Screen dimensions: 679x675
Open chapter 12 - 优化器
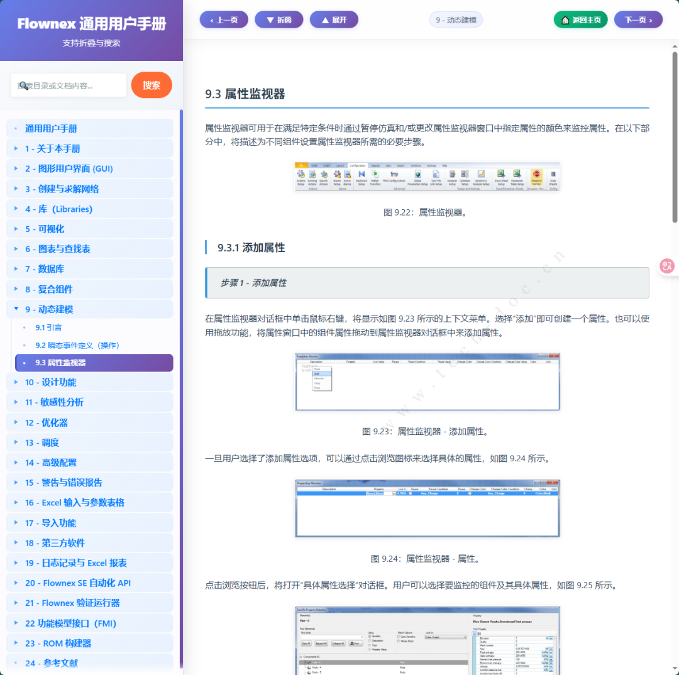tap(90, 422)
